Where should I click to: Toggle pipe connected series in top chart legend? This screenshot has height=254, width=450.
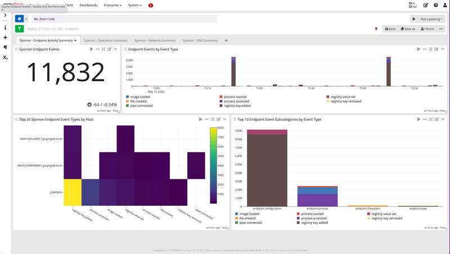pyautogui.click(x=139, y=106)
